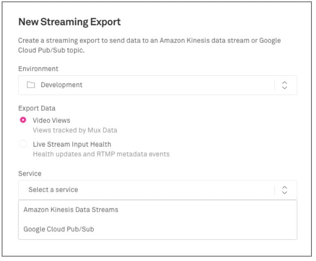This screenshot has width=316, height=261.
Task: Click the "Video Views" option label
Action: click(x=52, y=121)
